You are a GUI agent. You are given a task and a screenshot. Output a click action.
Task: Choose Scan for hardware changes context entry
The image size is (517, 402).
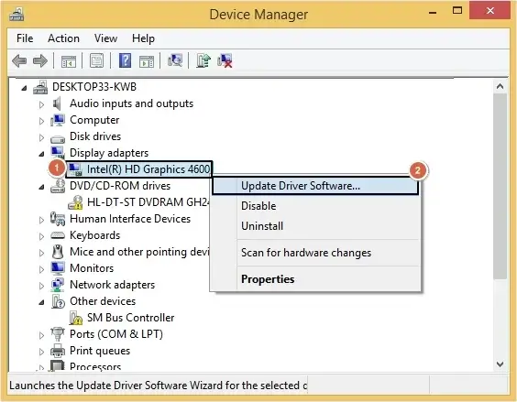pyautogui.click(x=315, y=253)
